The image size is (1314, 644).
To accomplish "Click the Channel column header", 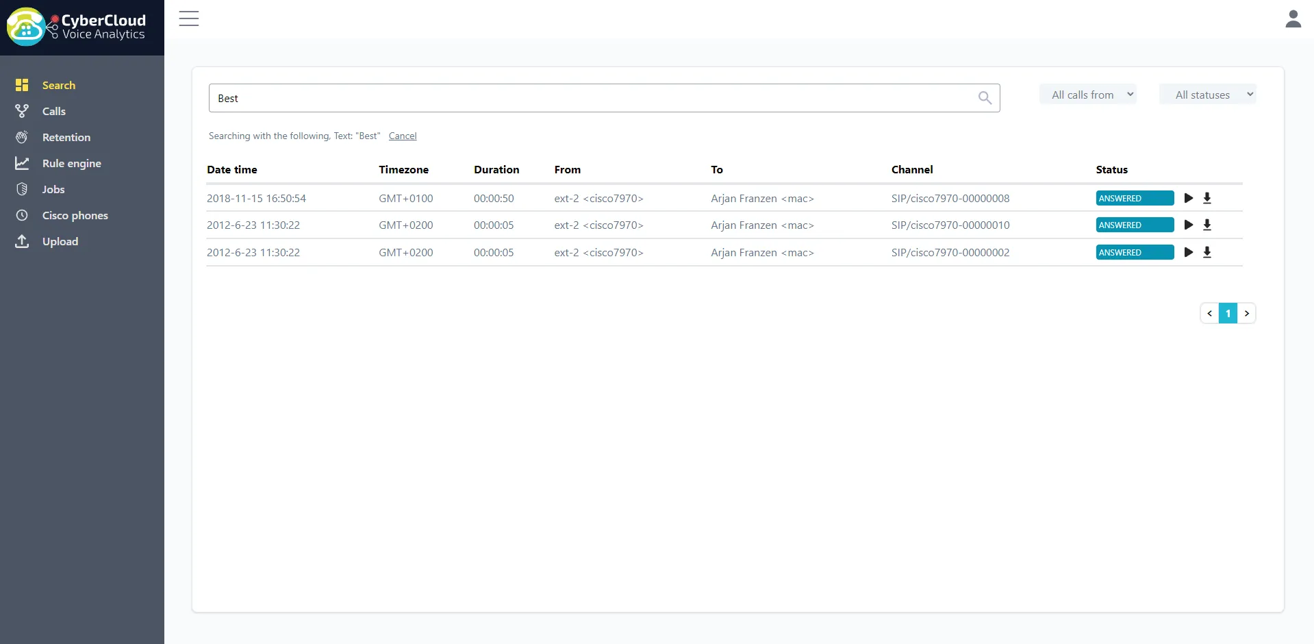I will pyautogui.click(x=912, y=169).
